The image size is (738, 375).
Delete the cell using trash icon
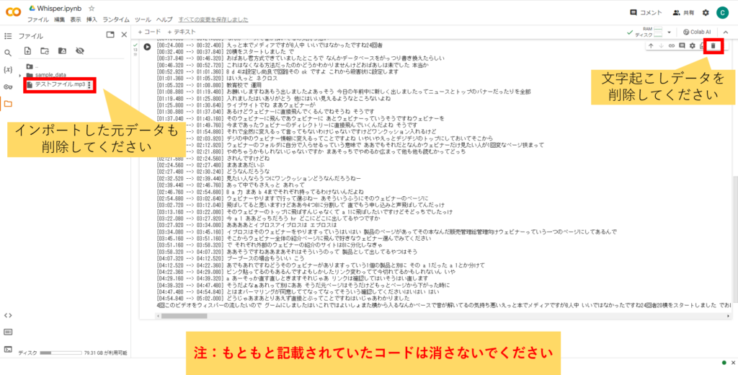pyautogui.click(x=713, y=46)
